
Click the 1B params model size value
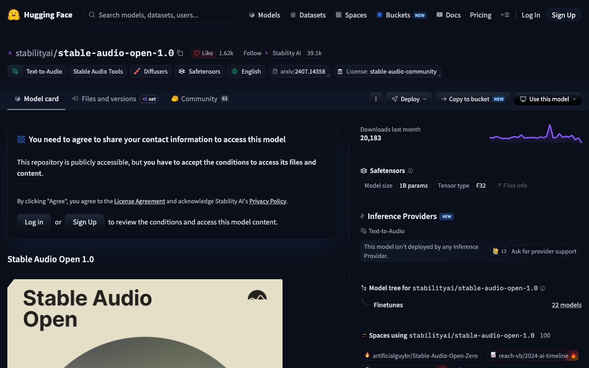tap(413, 185)
